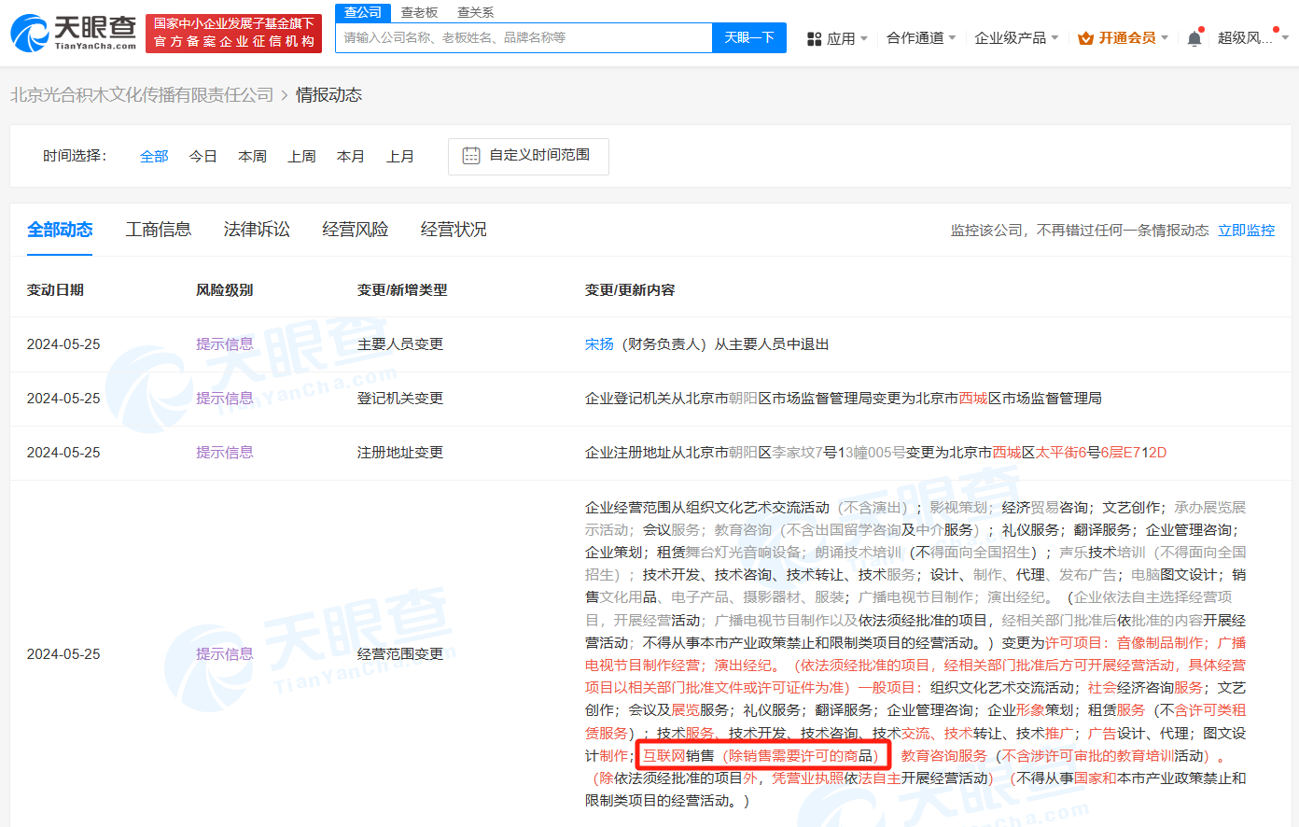This screenshot has height=827, width=1299.
Task: Click the 应用 grid icon
Action: [817, 37]
